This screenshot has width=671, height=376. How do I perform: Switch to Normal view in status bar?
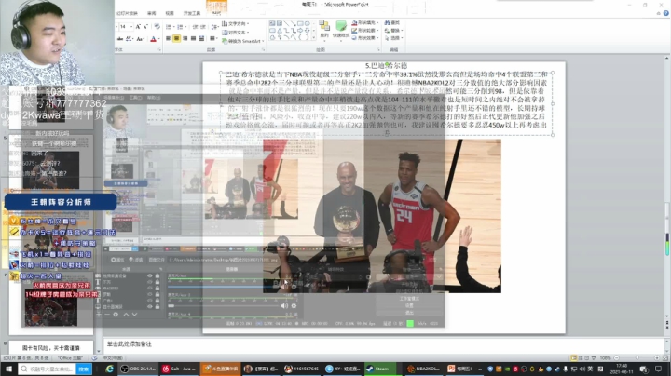(573, 357)
